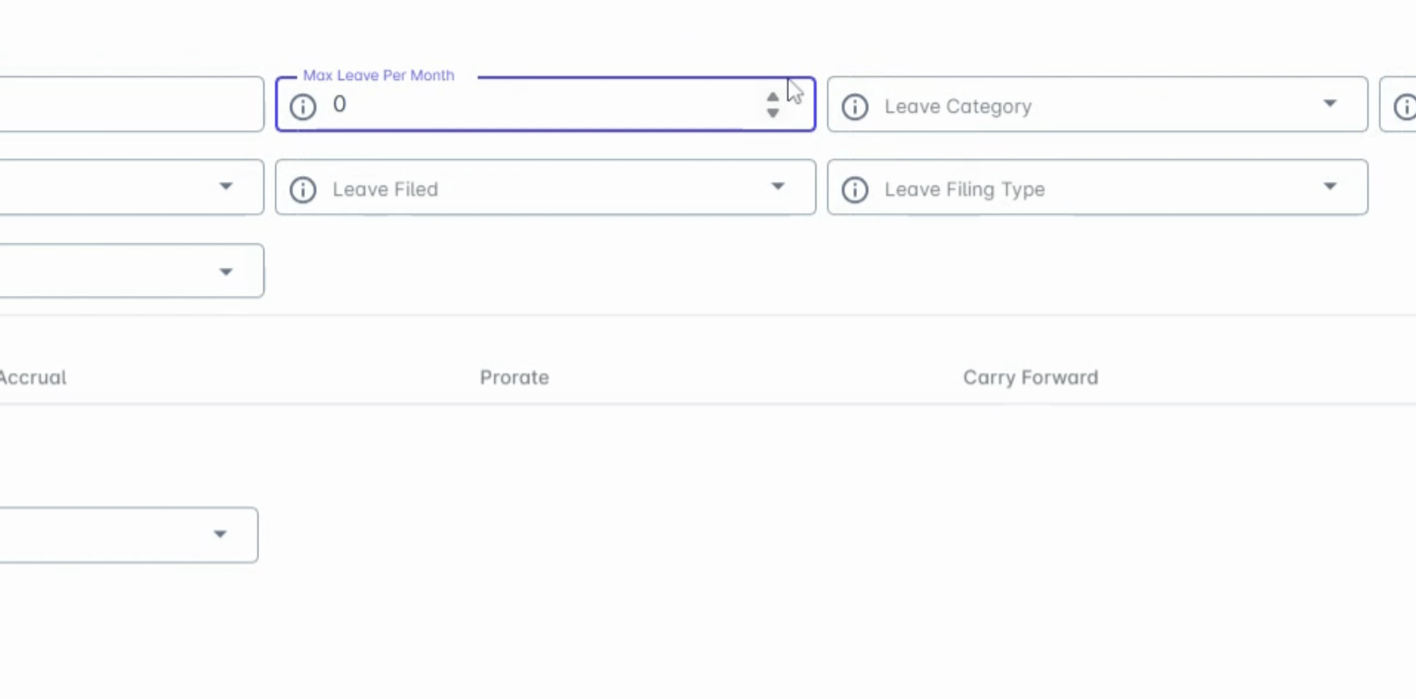This screenshot has height=699, width=1416.
Task: Expand the third-row dropdown under Leave Filed row
Action: (x=225, y=272)
